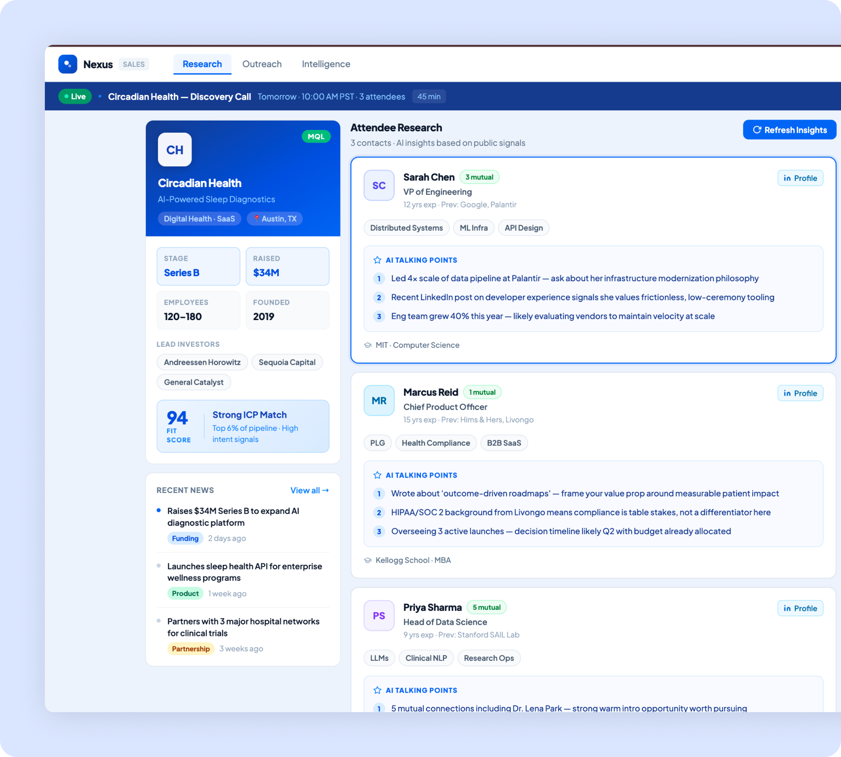Open View all recent news
The width and height of the screenshot is (841, 757).
coord(309,490)
